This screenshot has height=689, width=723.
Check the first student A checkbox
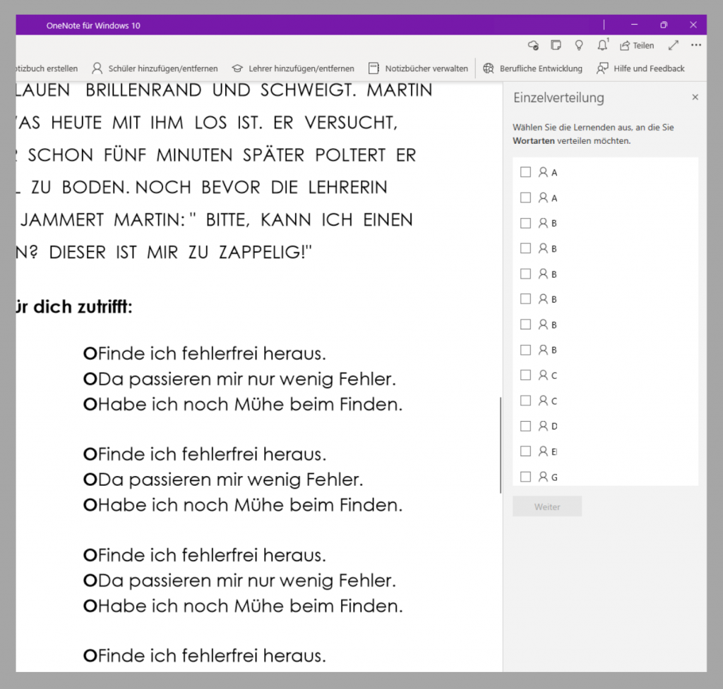[525, 171]
